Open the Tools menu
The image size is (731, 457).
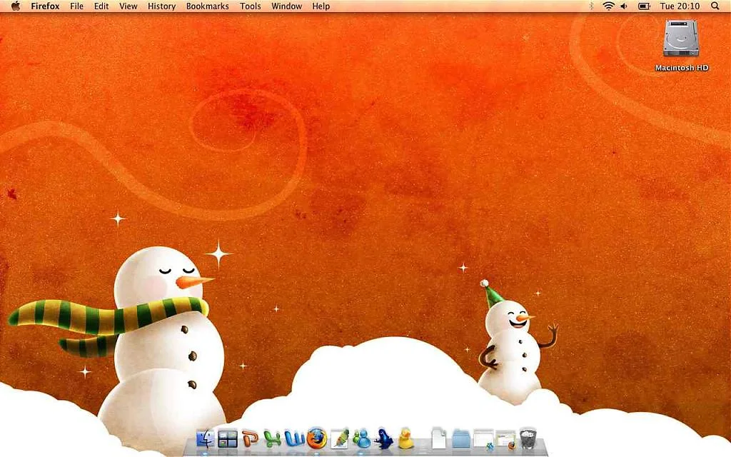[x=250, y=6]
